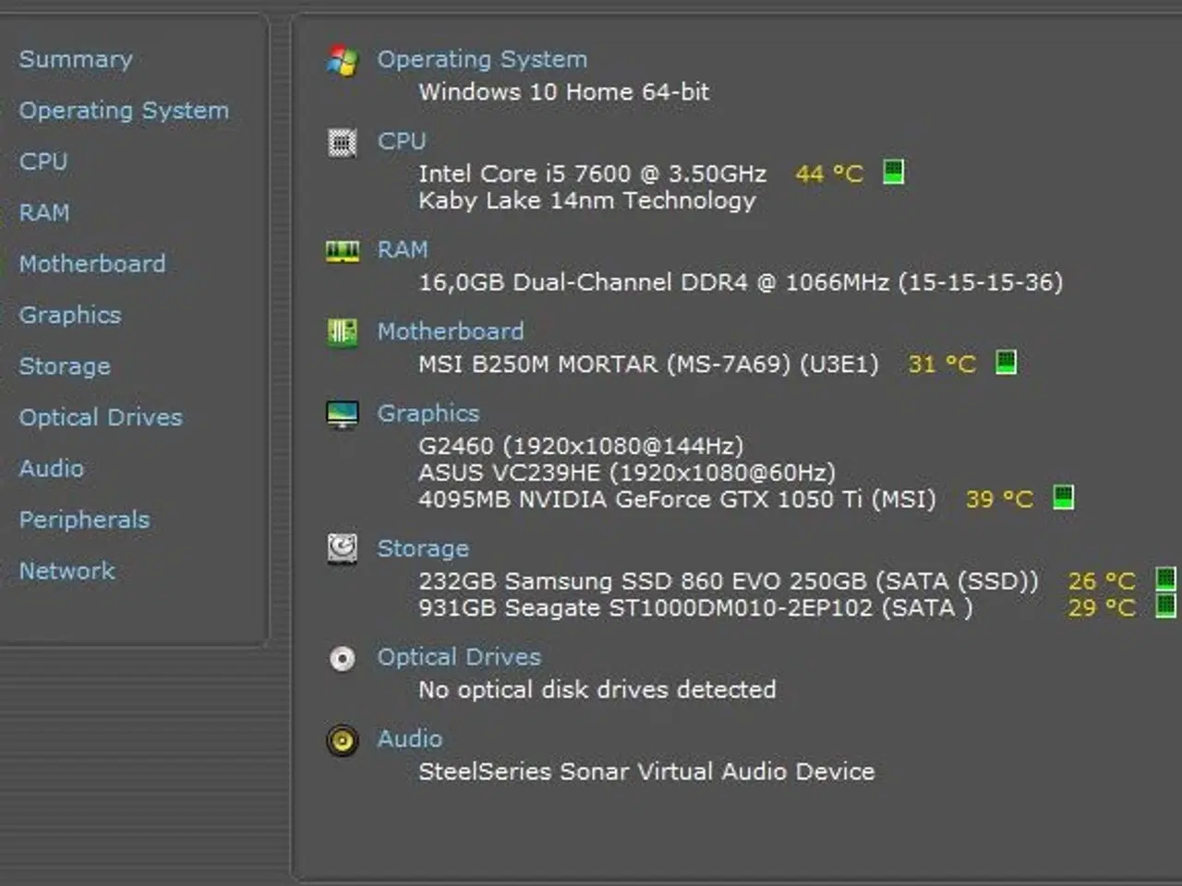Click the Windows flag Operating System icon
This screenshot has height=886, width=1182.
point(343,61)
